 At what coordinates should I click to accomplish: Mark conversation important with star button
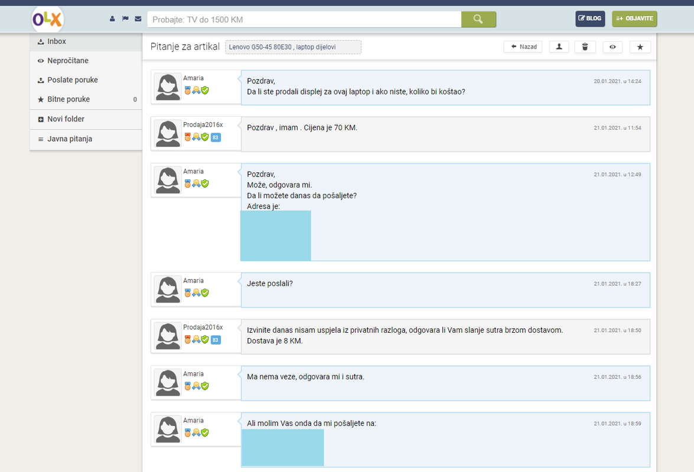(x=640, y=47)
